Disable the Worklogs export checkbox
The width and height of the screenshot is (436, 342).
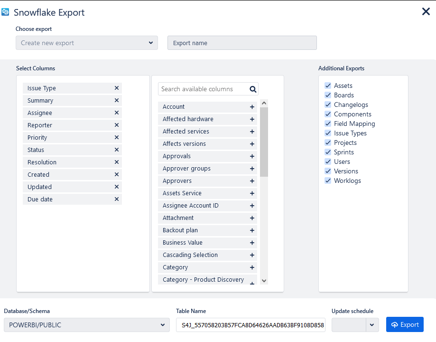[328, 180]
